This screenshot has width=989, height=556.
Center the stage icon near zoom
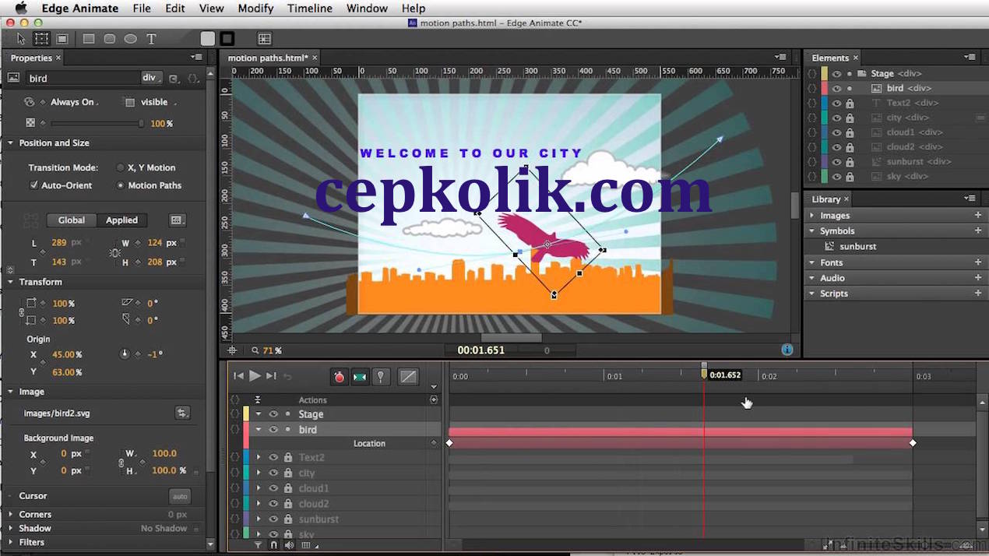231,350
